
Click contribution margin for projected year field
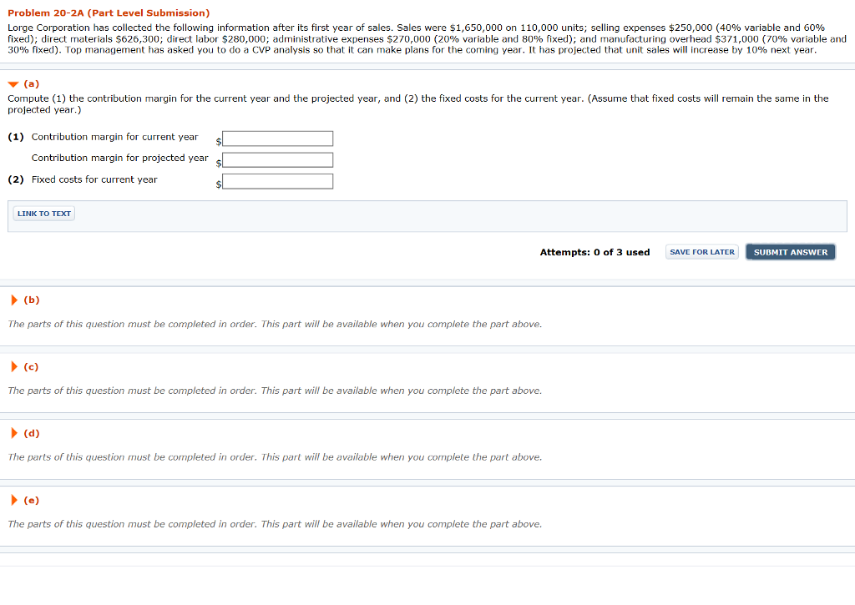[x=277, y=159]
